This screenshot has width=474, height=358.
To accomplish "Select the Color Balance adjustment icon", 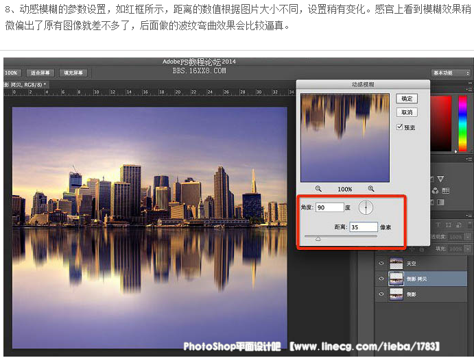I will pos(436,190).
